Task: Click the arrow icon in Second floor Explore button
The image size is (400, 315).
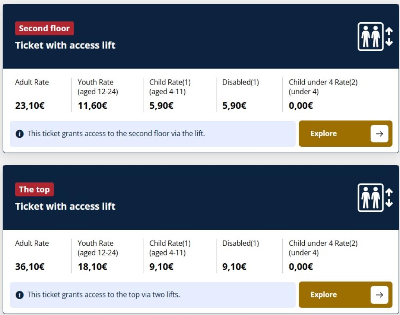Action: (379, 133)
